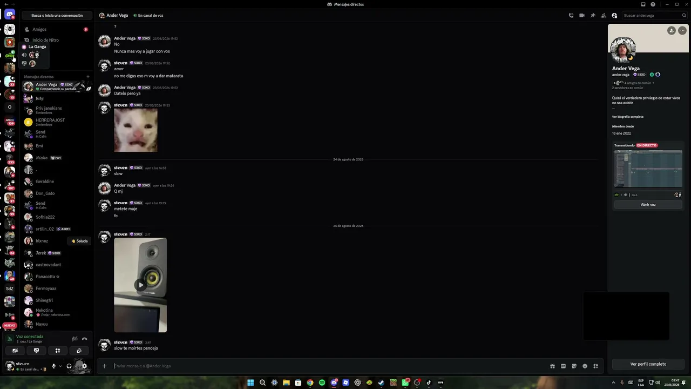The image size is (691, 389).
Task: Click the search field Buscar ander.vega
Action: (655, 16)
